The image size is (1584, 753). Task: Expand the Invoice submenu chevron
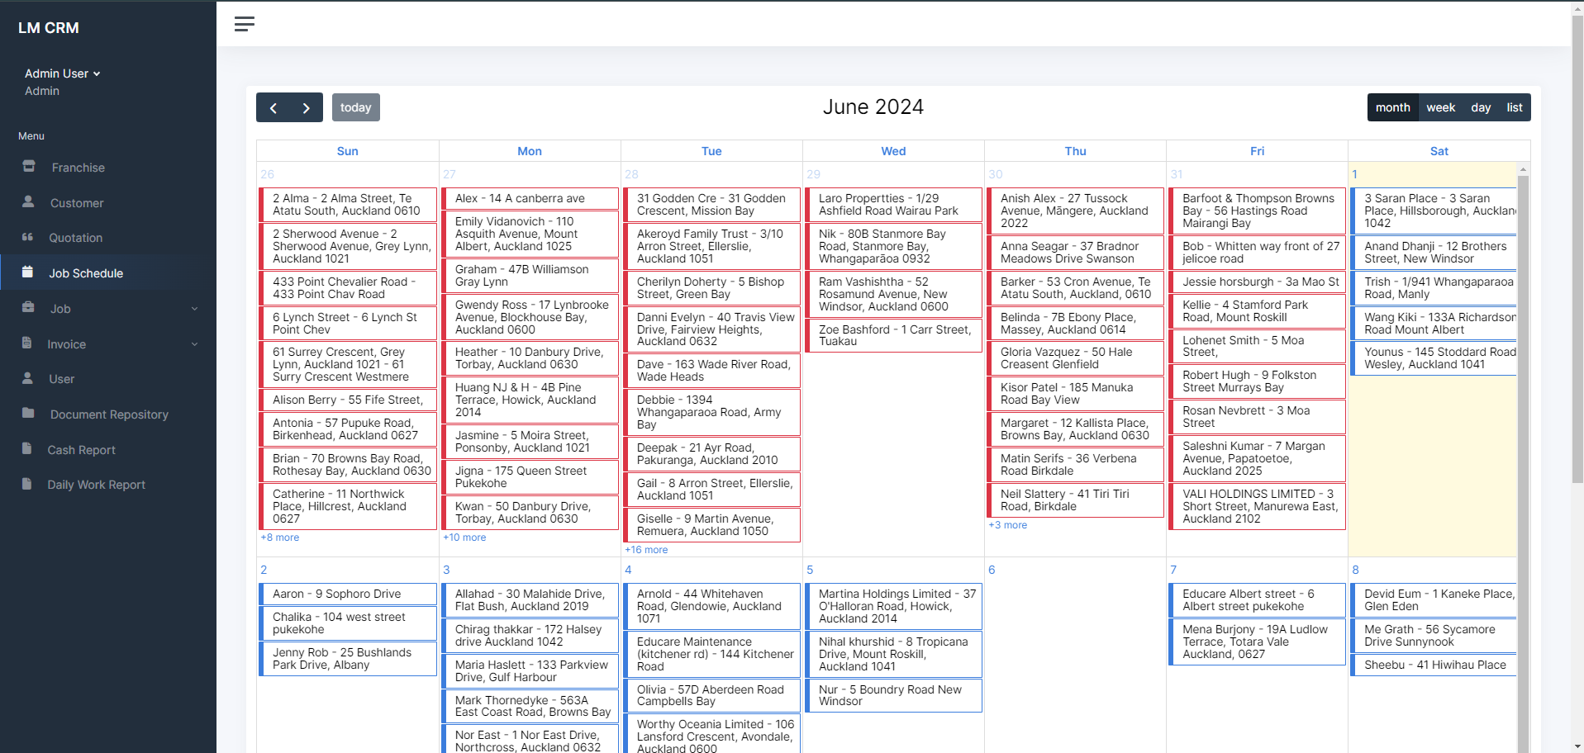(x=195, y=344)
